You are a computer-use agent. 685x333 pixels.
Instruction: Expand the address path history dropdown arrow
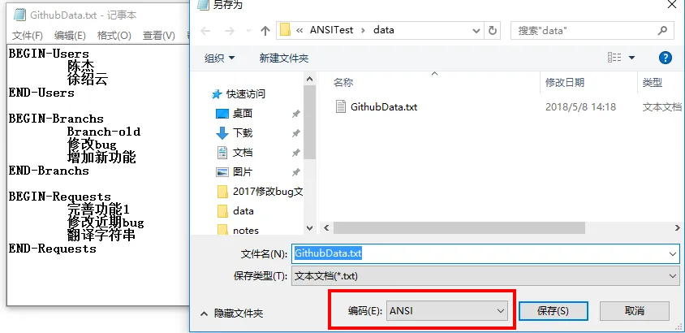pyautogui.click(x=476, y=31)
